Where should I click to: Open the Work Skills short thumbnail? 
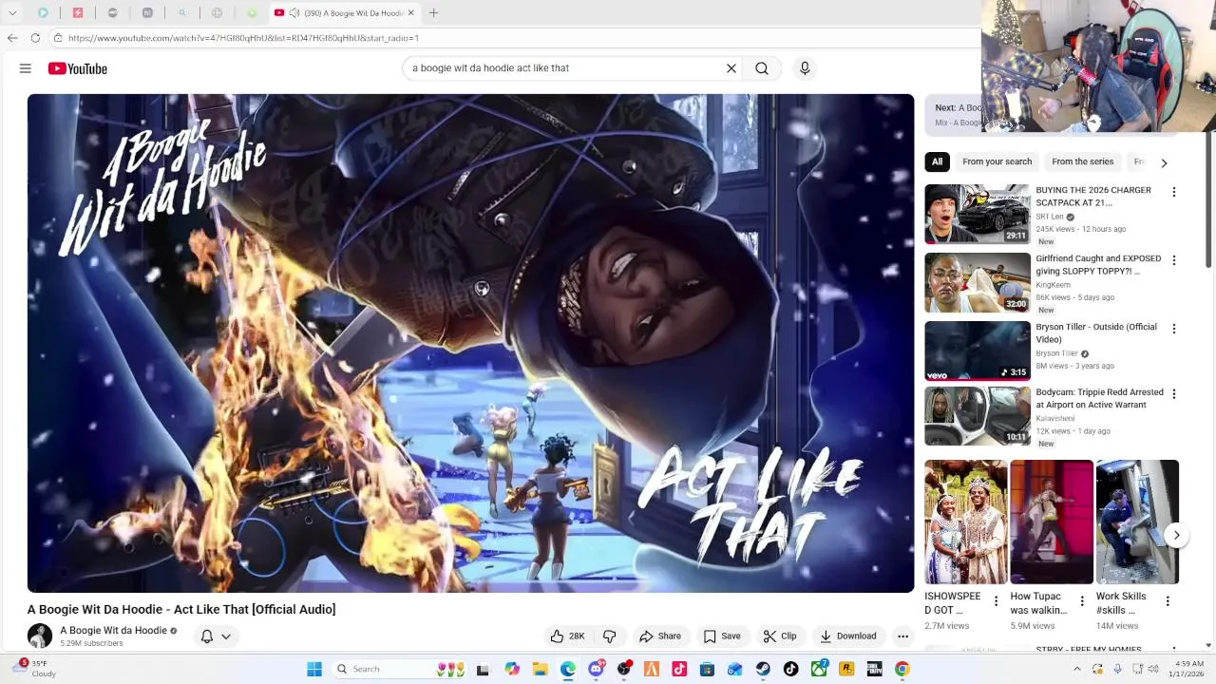(x=1137, y=522)
